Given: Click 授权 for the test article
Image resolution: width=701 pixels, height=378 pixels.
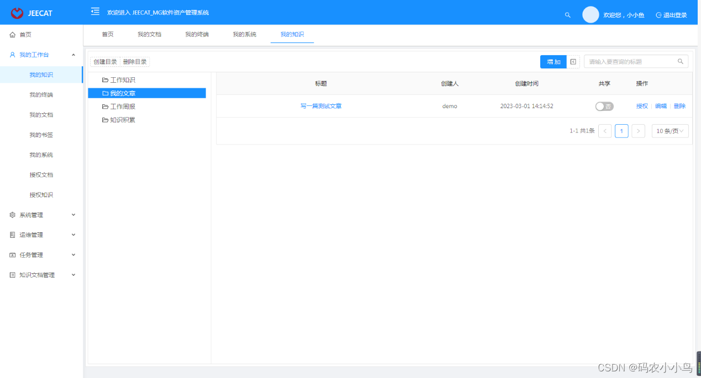Looking at the screenshot, I should [642, 106].
